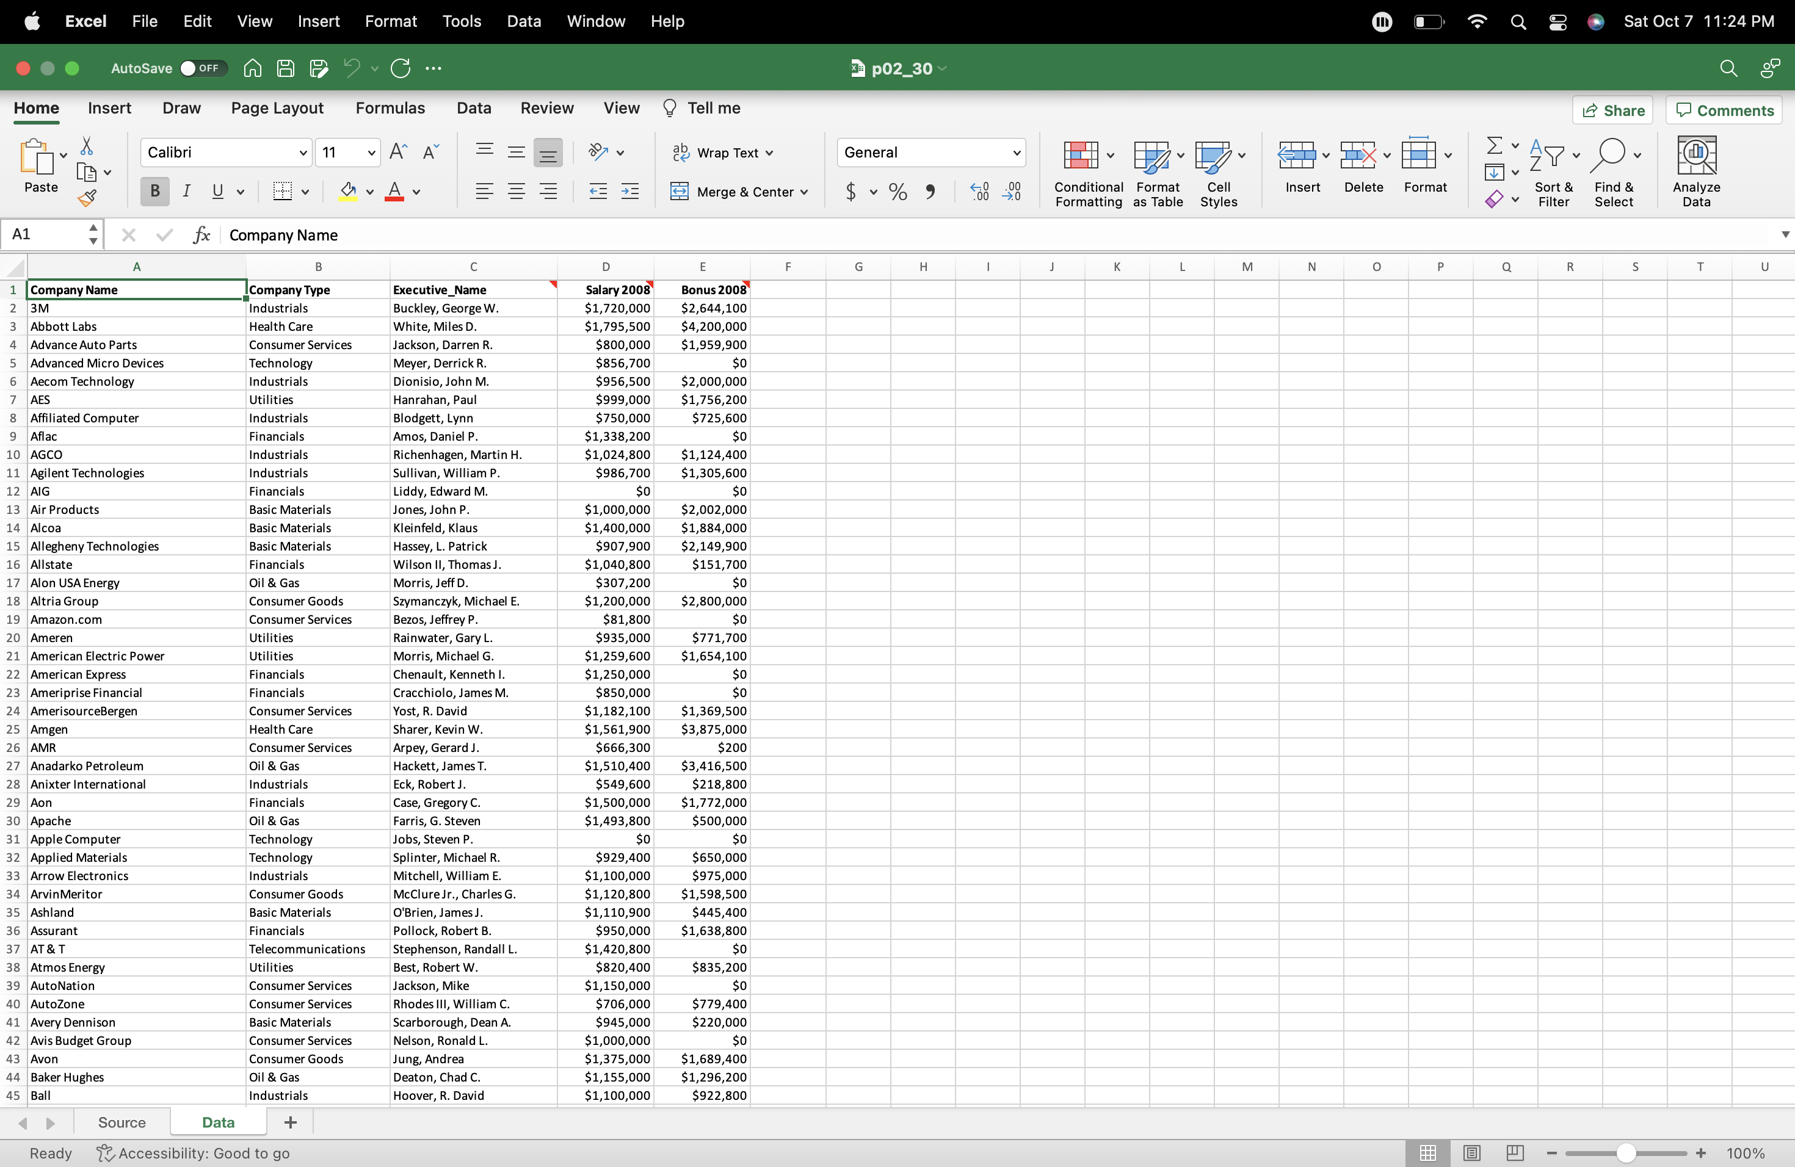Expand the formula bar chevron
The width and height of the screenshot is (1795, 1167).
tap(1785, 234)
